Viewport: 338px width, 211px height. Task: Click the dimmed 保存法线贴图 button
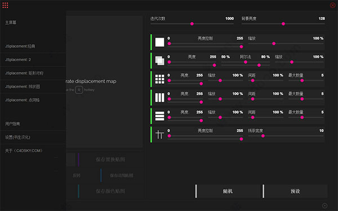(x=121, y=176)
